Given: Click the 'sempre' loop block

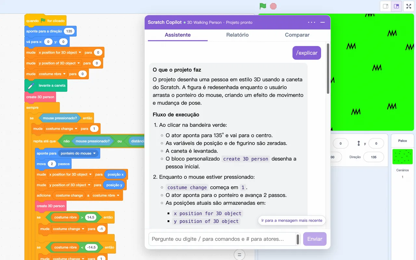Looking at the screenshot, I should (x=32, y=108).
